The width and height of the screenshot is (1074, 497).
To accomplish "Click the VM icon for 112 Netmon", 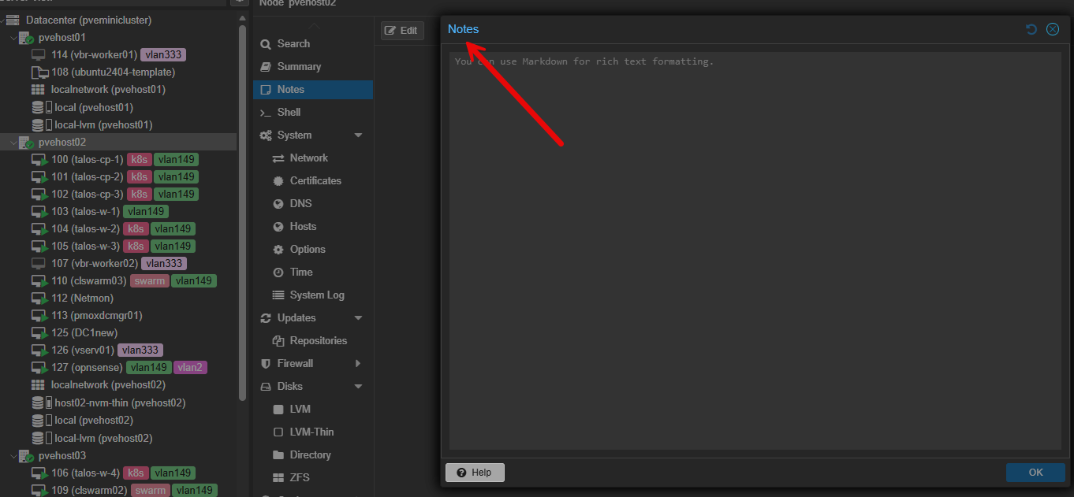I will point(39,298).
